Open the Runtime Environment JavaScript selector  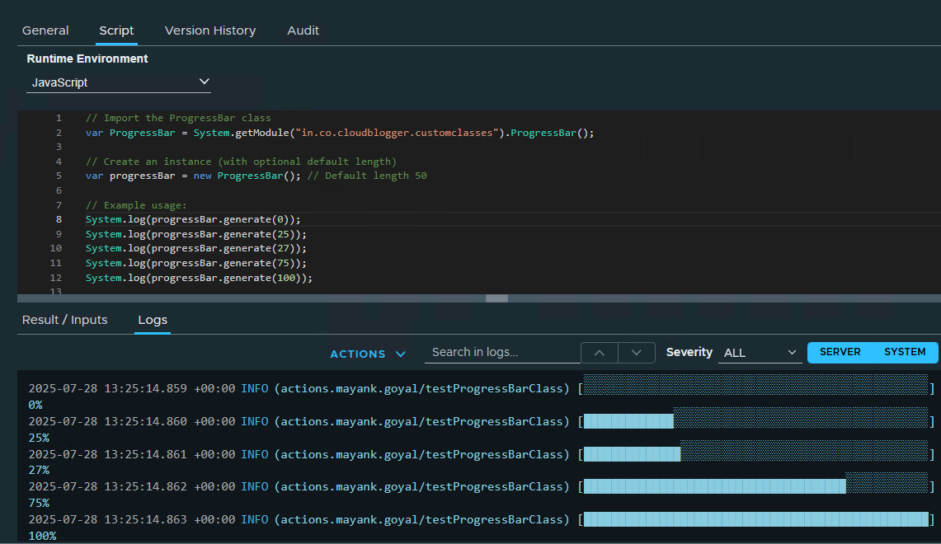[119, 82]
